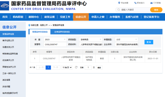Switch to 在审品种目录浏览 tab

pyautogui.click(x=62, y=32)
